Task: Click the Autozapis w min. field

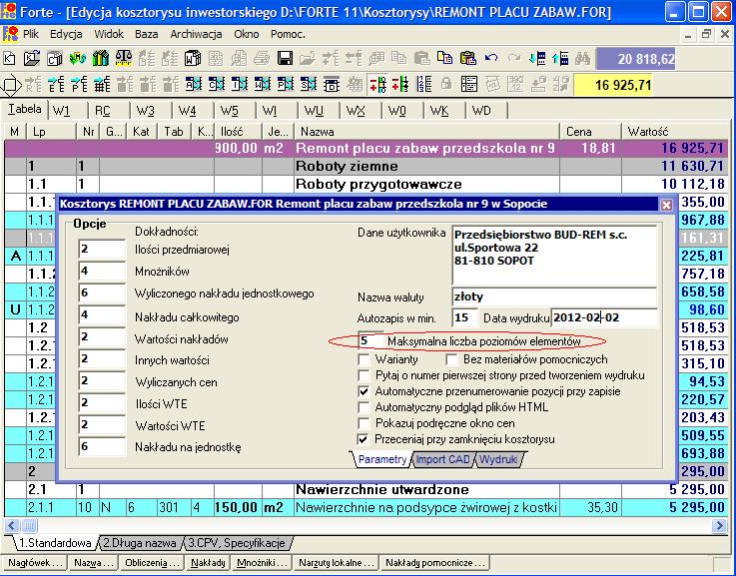Action: coord(464,317)
